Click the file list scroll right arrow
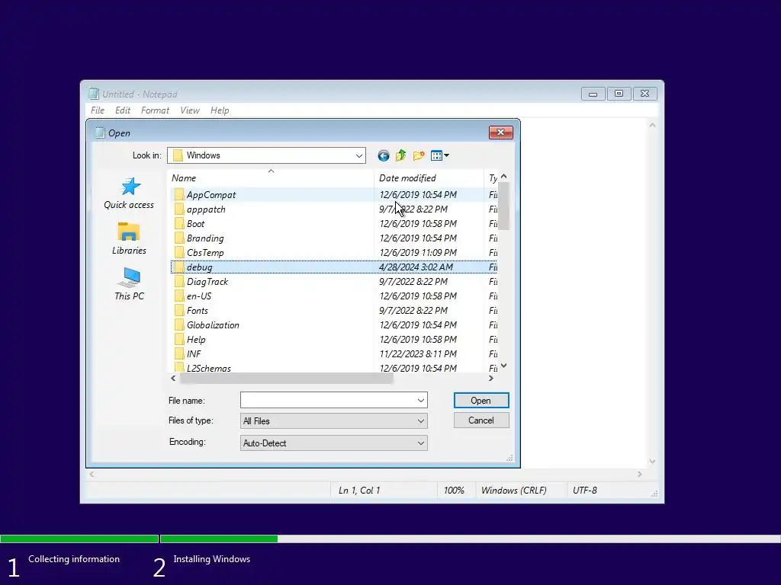781x585 pixels. (491, 379)
